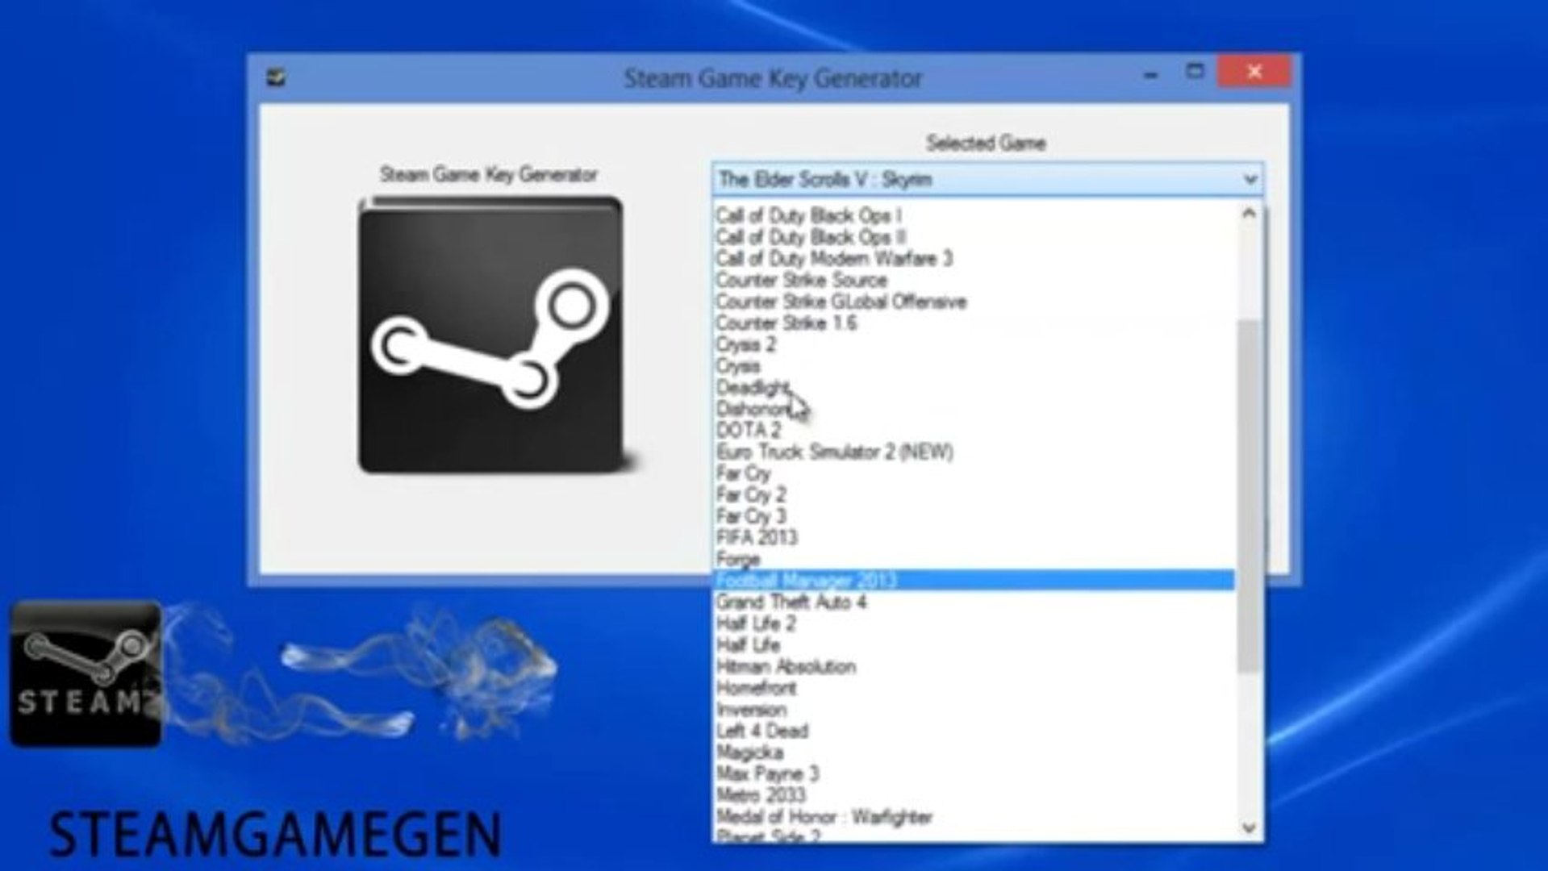Viewport: 1548px width, 871px height.
Task: Select Call of Duty Modern Warfare 3
Action: click(834, 258)
